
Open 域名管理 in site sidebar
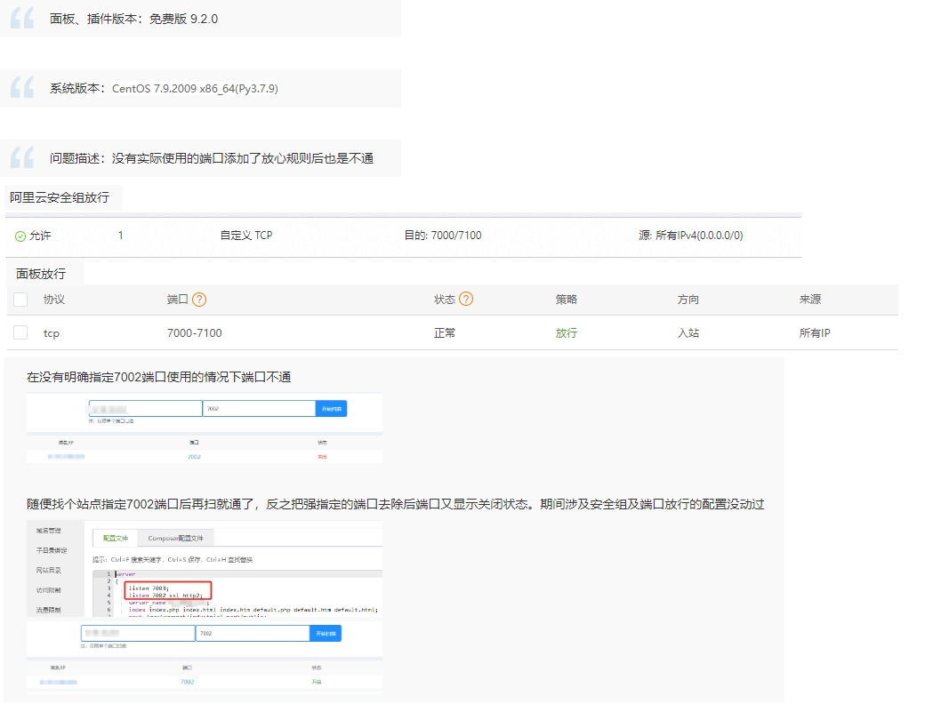[48, 531]
